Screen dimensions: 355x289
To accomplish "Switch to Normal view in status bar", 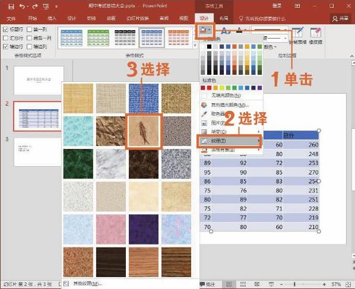I will tap(229, 284).
